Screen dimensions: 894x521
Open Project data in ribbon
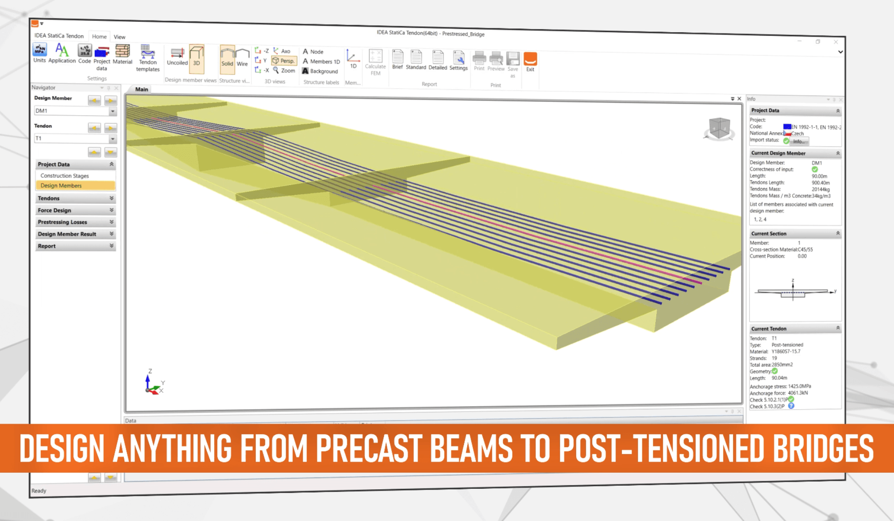[102, 58]
